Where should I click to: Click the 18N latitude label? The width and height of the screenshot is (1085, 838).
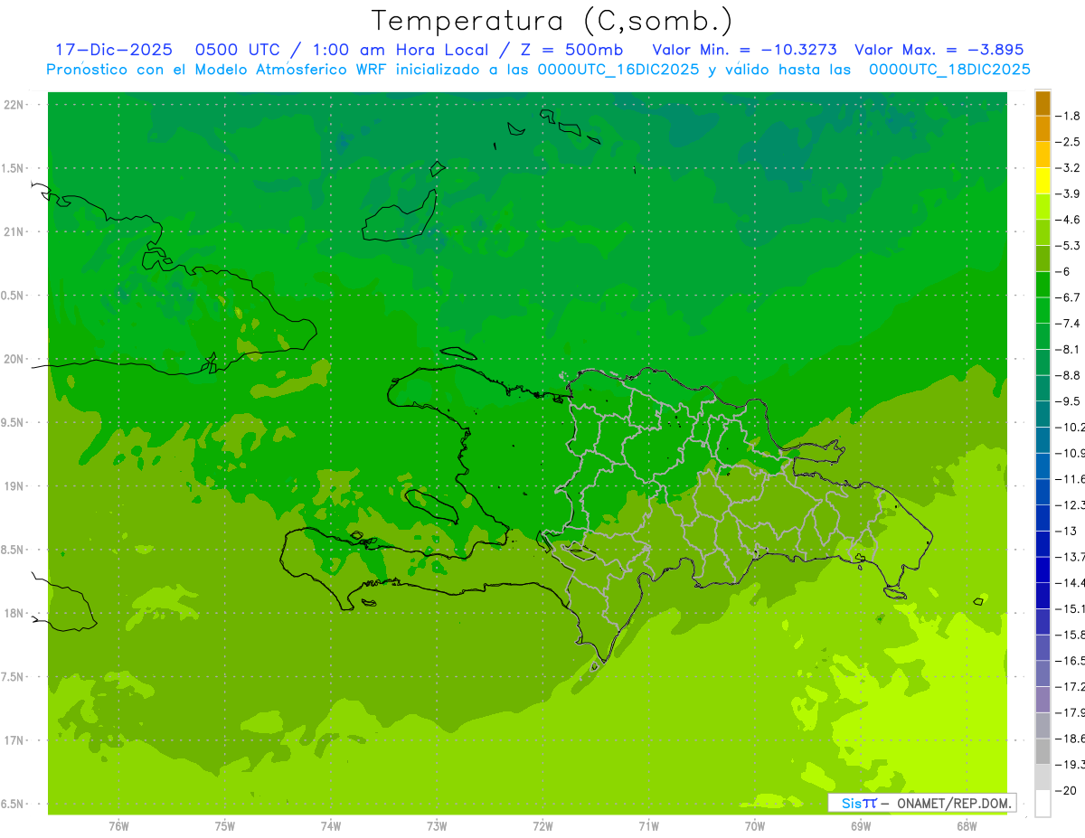tap(14, 613)
